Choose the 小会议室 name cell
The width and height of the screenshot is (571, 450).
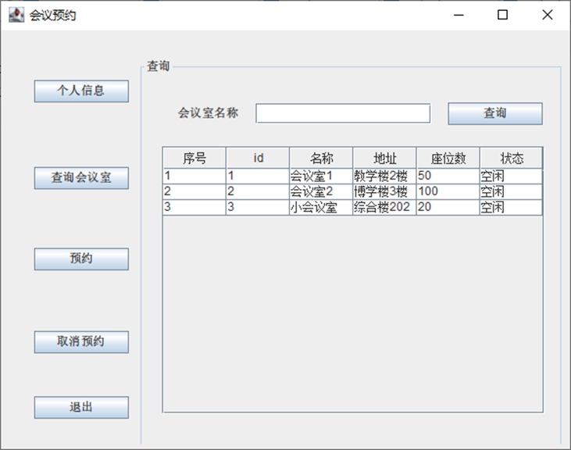pyautogui.click(x=321, y=208)
